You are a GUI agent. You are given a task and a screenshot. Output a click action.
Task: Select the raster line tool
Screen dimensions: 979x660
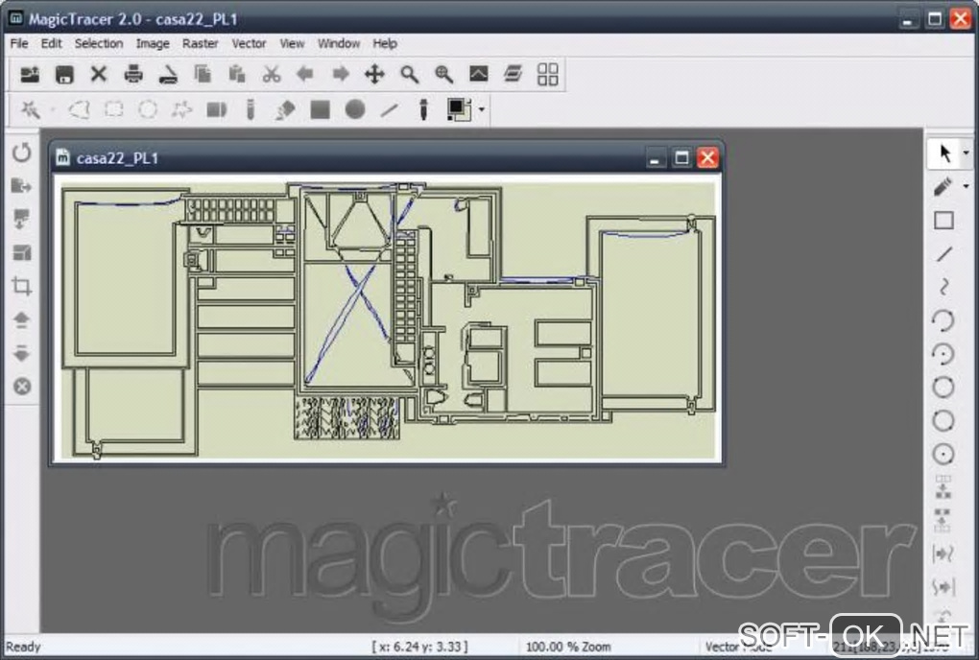(390, 109)
